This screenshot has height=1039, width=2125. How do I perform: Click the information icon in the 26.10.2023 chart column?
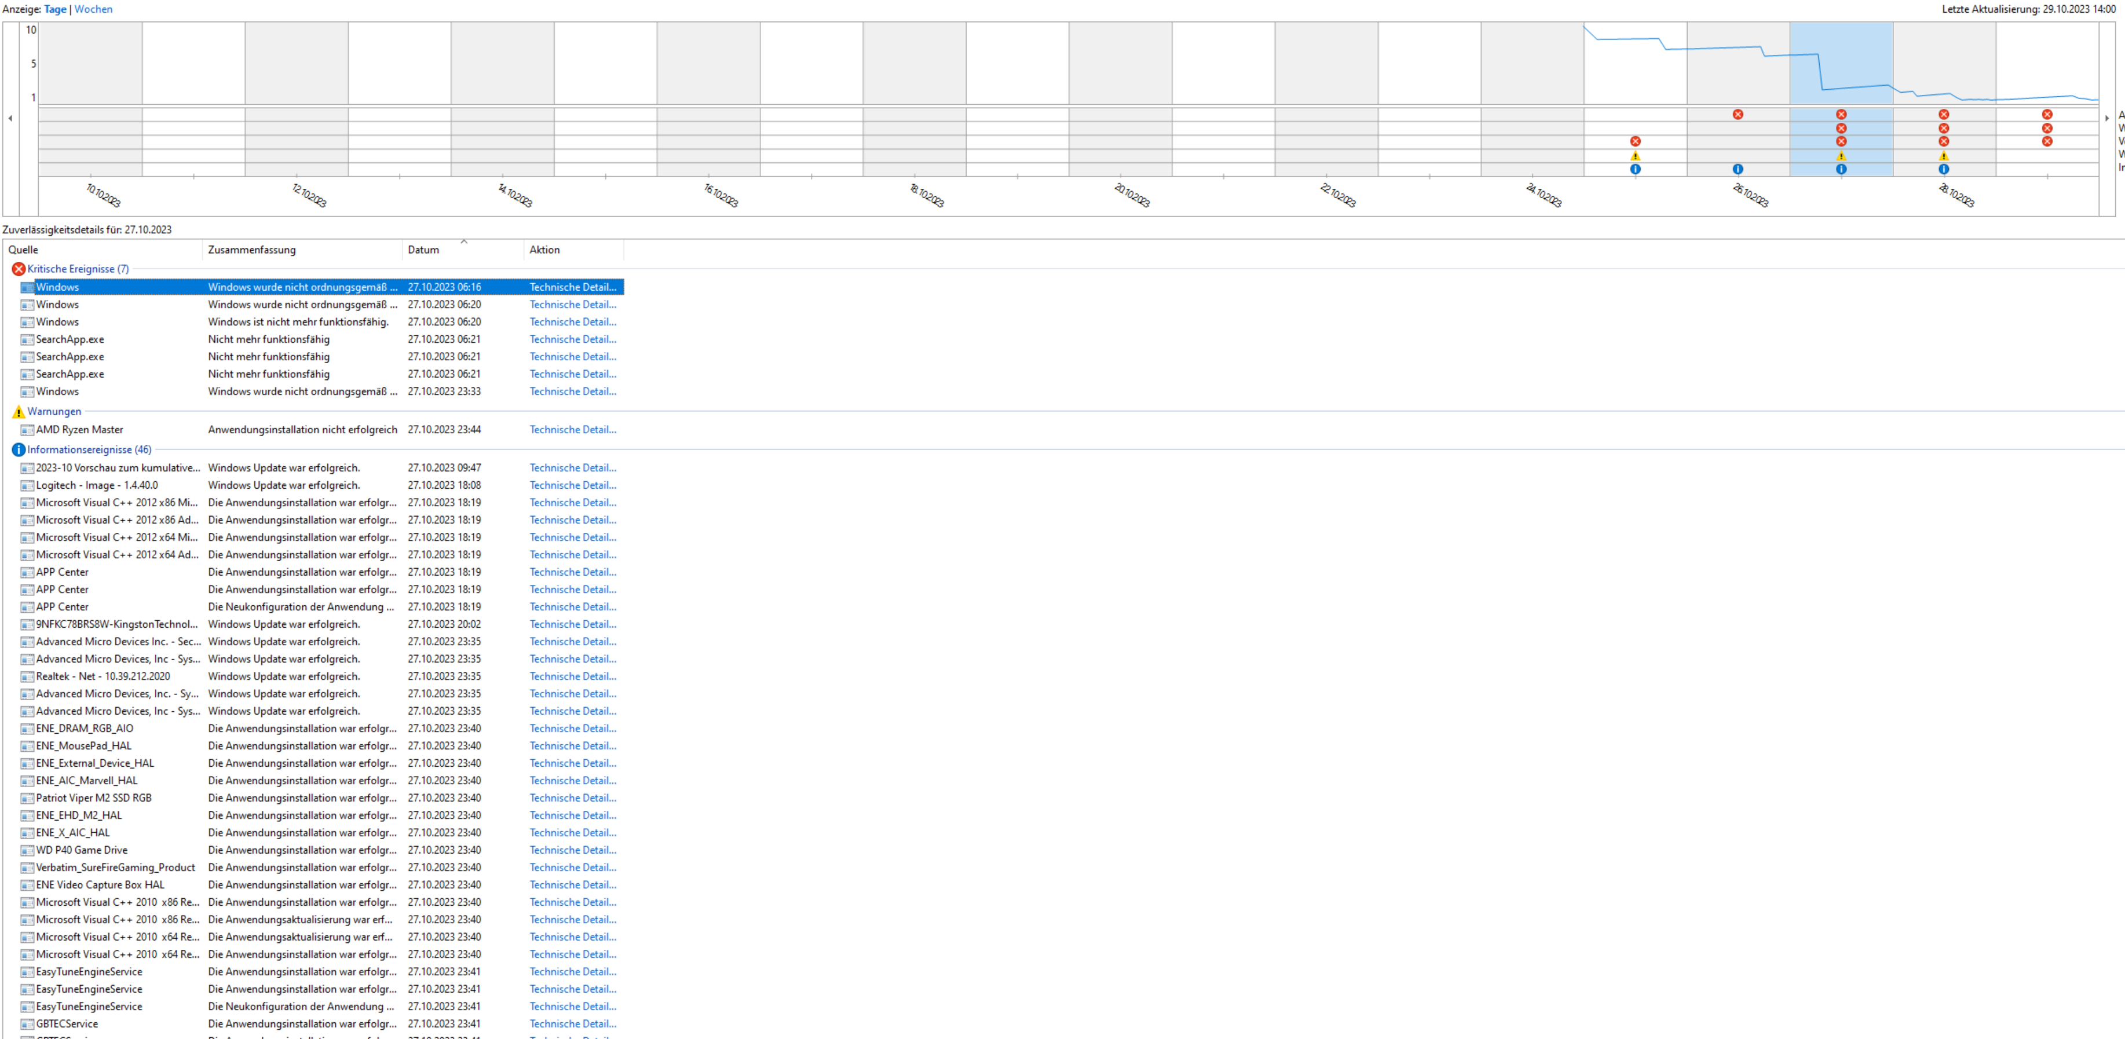click(x=1738, y=169)
